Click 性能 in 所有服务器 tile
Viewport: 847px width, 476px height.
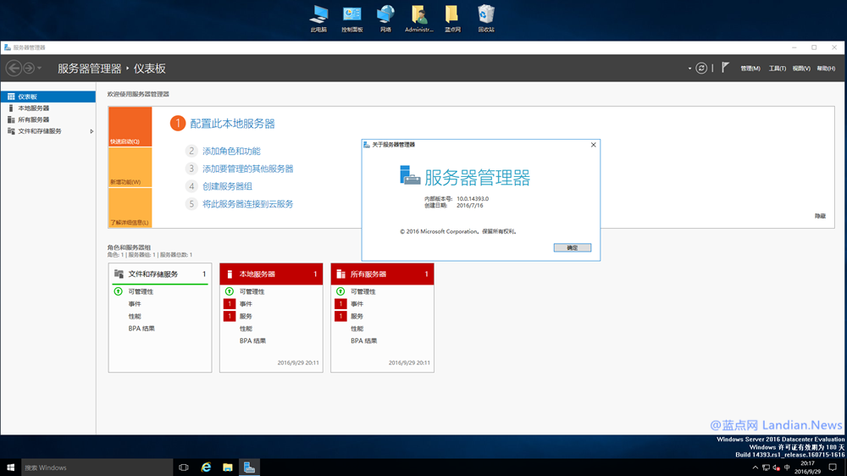tap(357, 329)
